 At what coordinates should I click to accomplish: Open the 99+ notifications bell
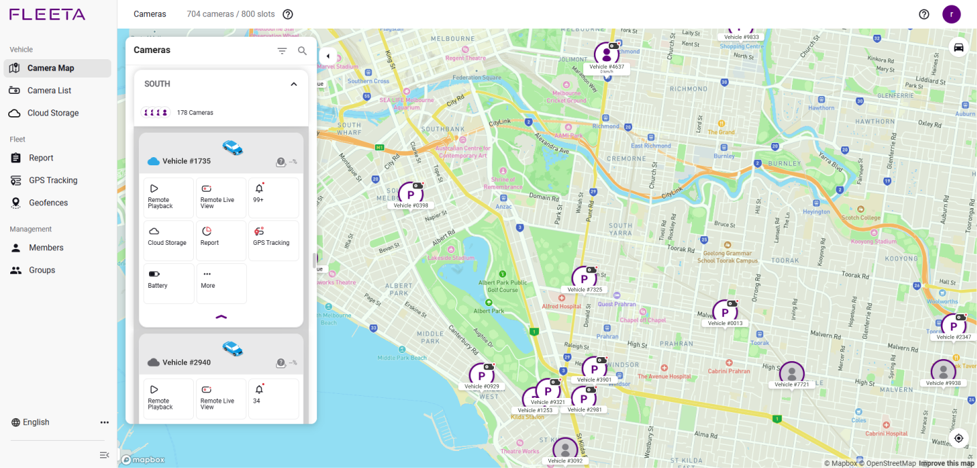click(x=273, y=198)
